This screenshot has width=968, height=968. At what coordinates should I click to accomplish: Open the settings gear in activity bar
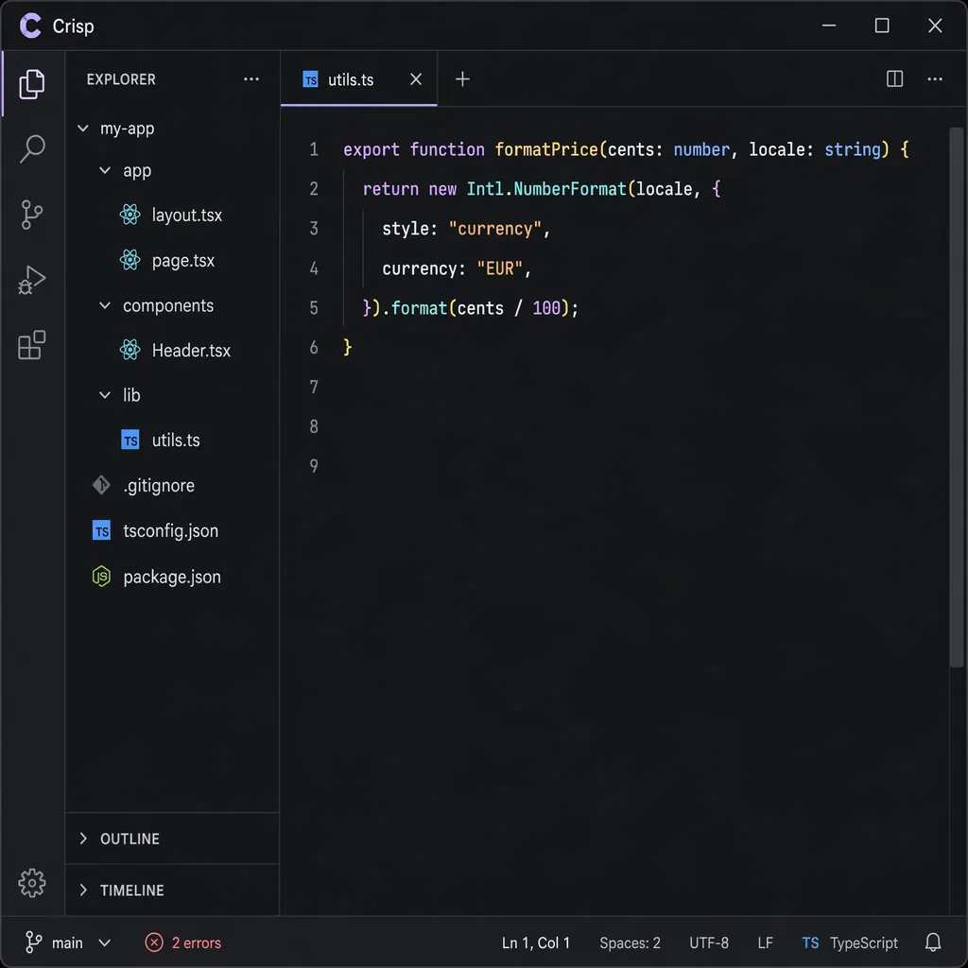tap(32, 883)
